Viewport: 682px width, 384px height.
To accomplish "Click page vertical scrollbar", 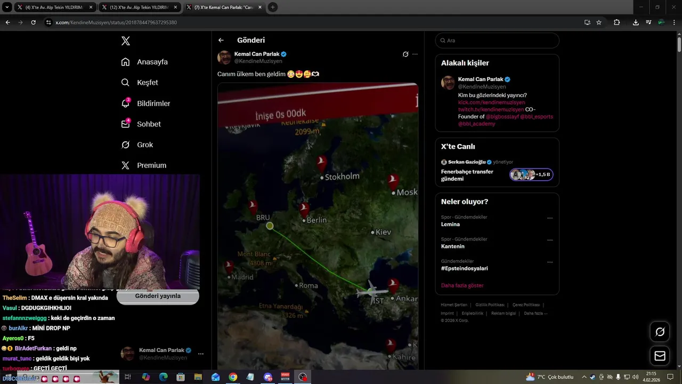I will (679, 44).
